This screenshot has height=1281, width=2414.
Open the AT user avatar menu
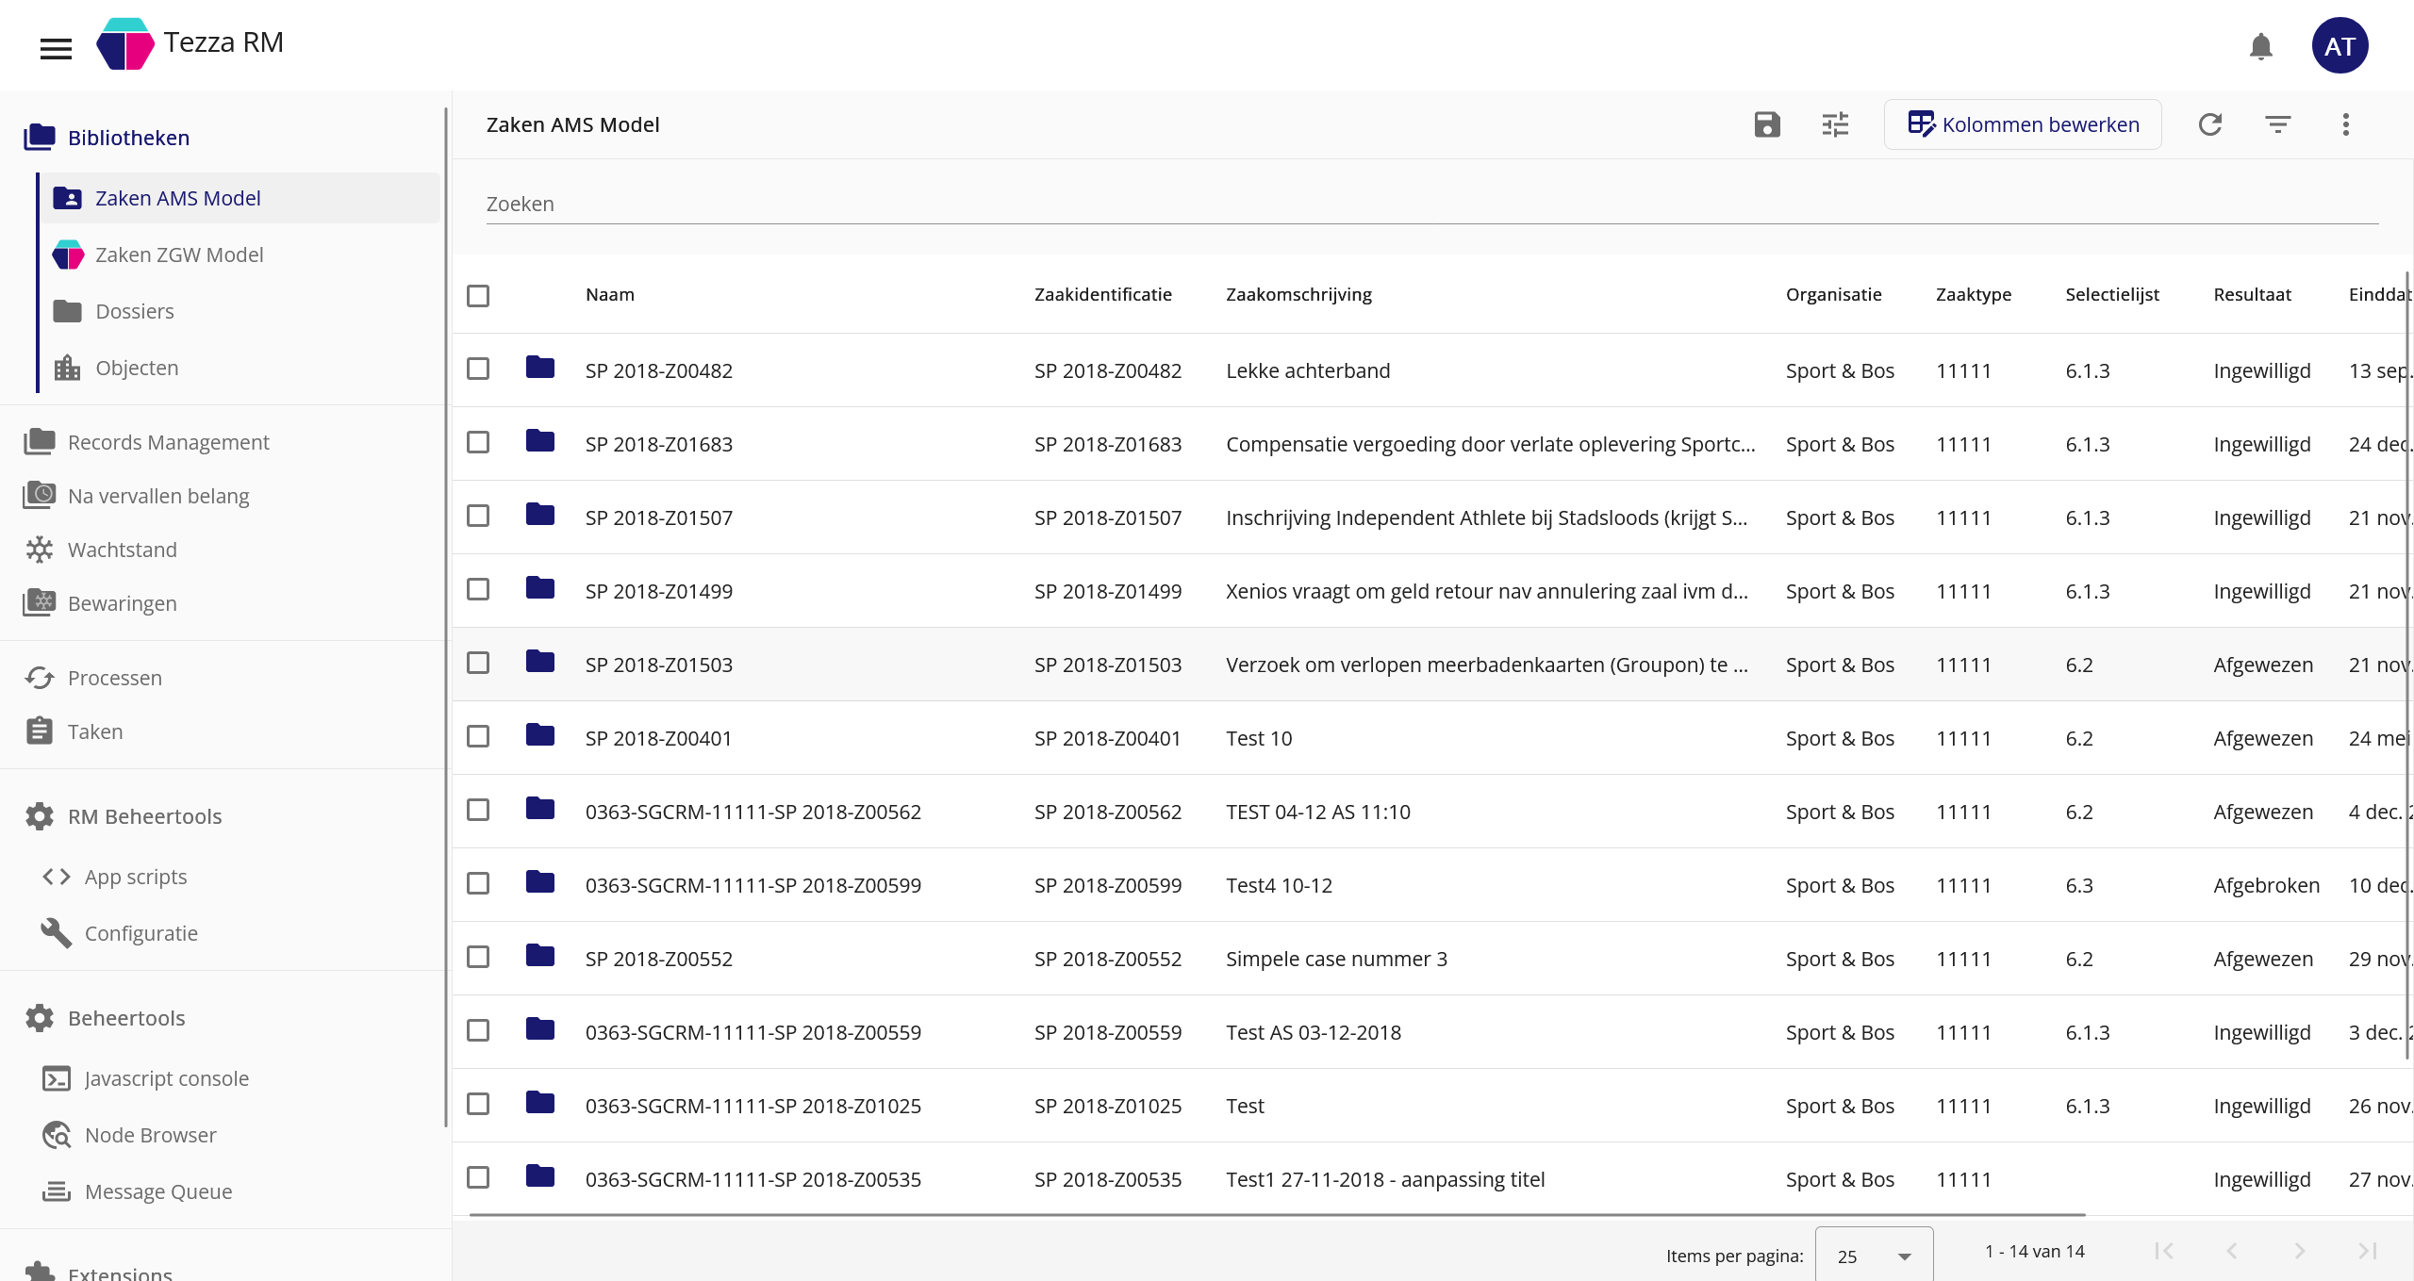point(2340,46)
